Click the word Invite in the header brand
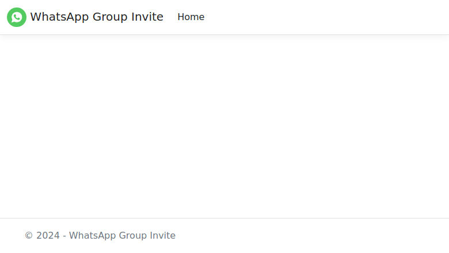The width and height of the screenshot is (449, 253). tap(147, 17)
